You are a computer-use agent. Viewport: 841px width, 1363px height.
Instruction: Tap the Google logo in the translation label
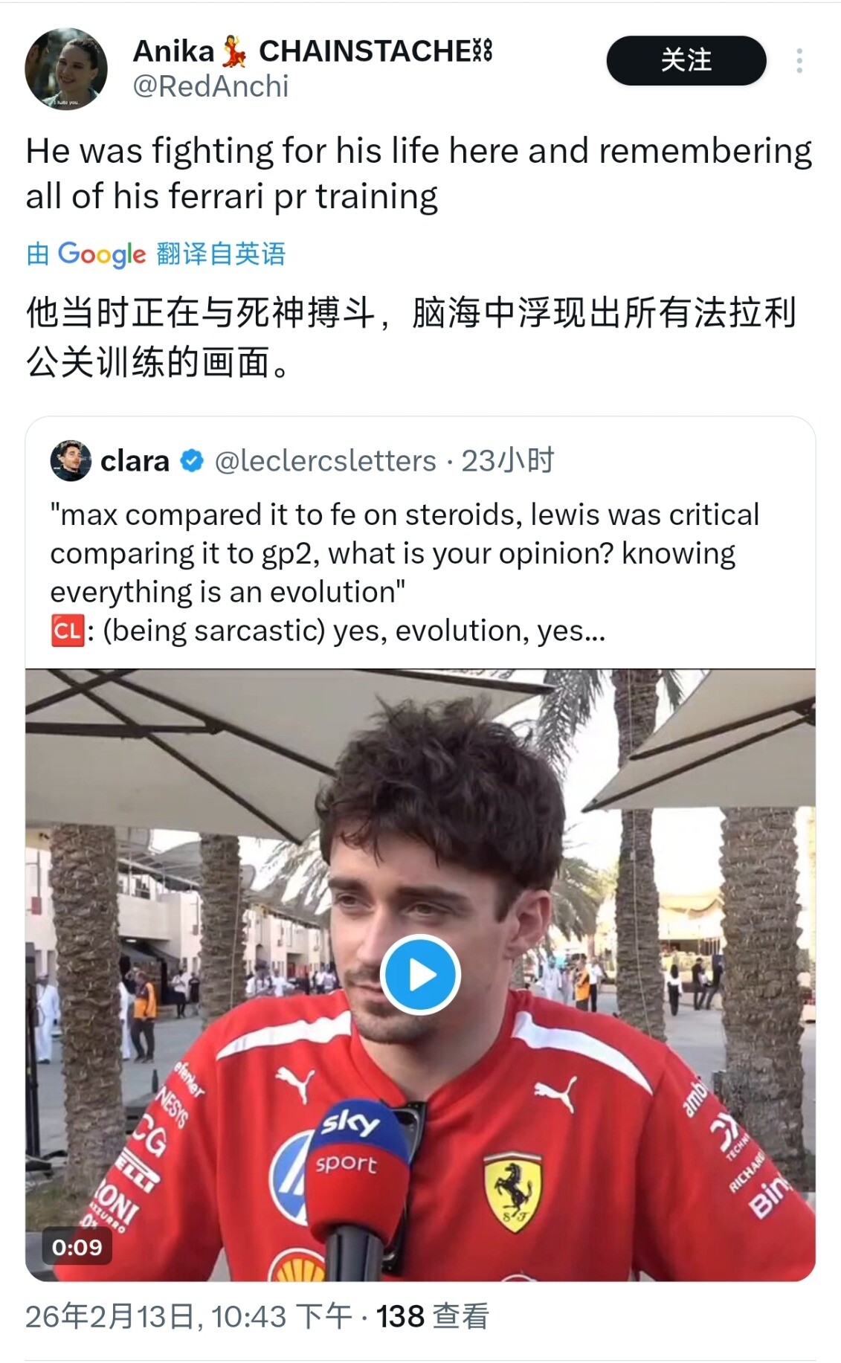click(102, 254)
